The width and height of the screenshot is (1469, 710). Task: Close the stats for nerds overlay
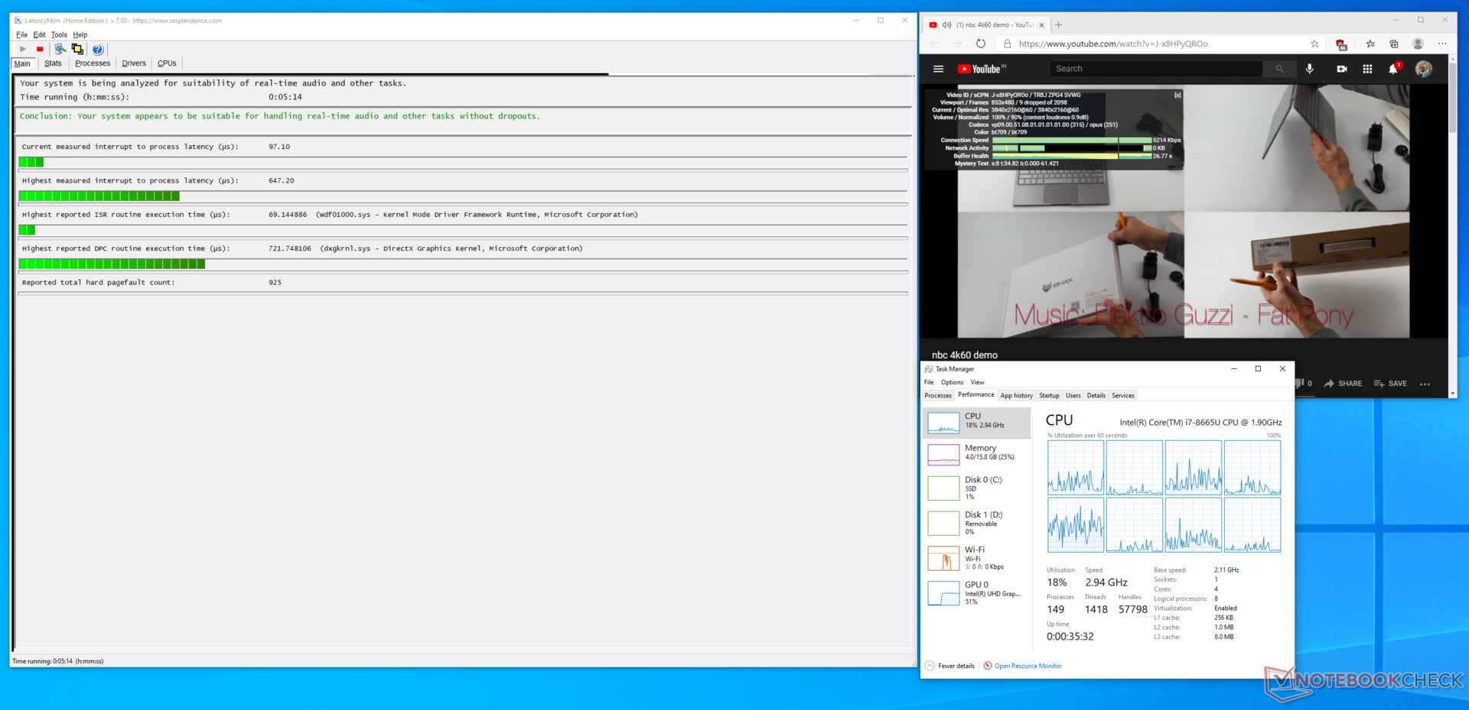[x=1177, y=96]
